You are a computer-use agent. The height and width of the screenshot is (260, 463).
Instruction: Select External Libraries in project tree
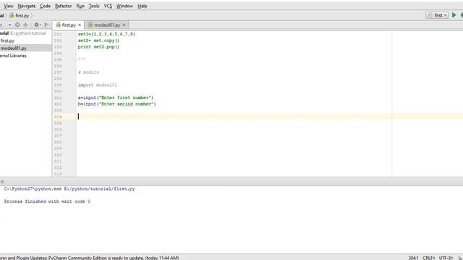click(13, 56)
